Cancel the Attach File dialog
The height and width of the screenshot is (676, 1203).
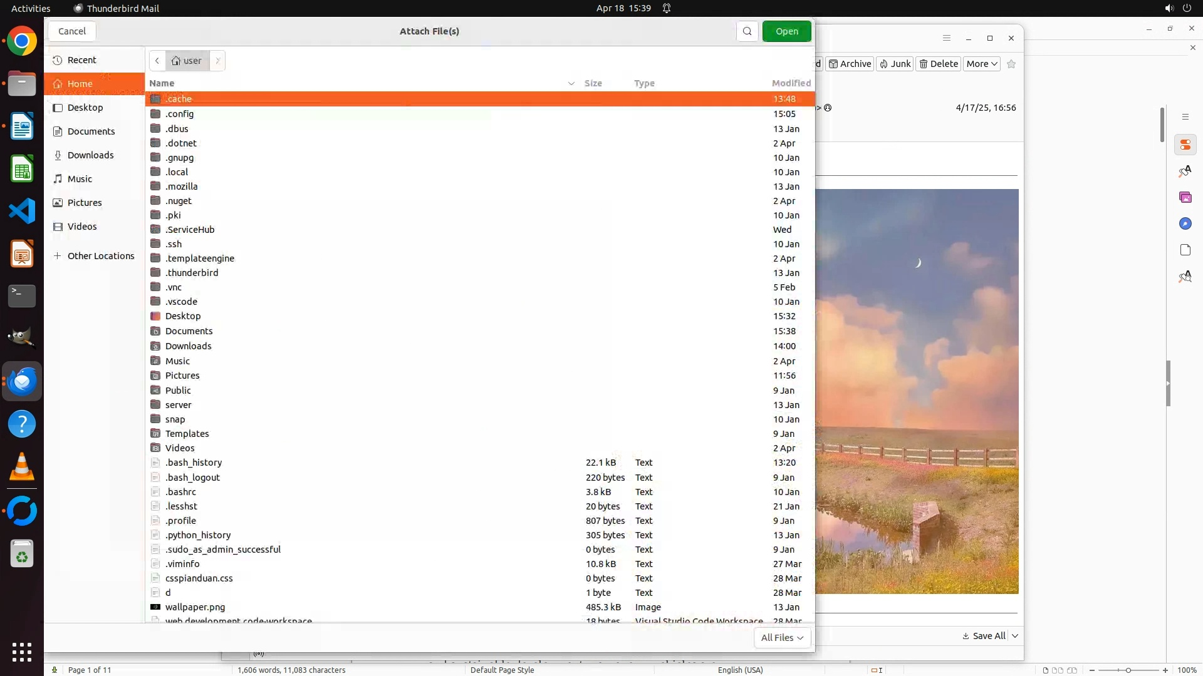[72, 31]
